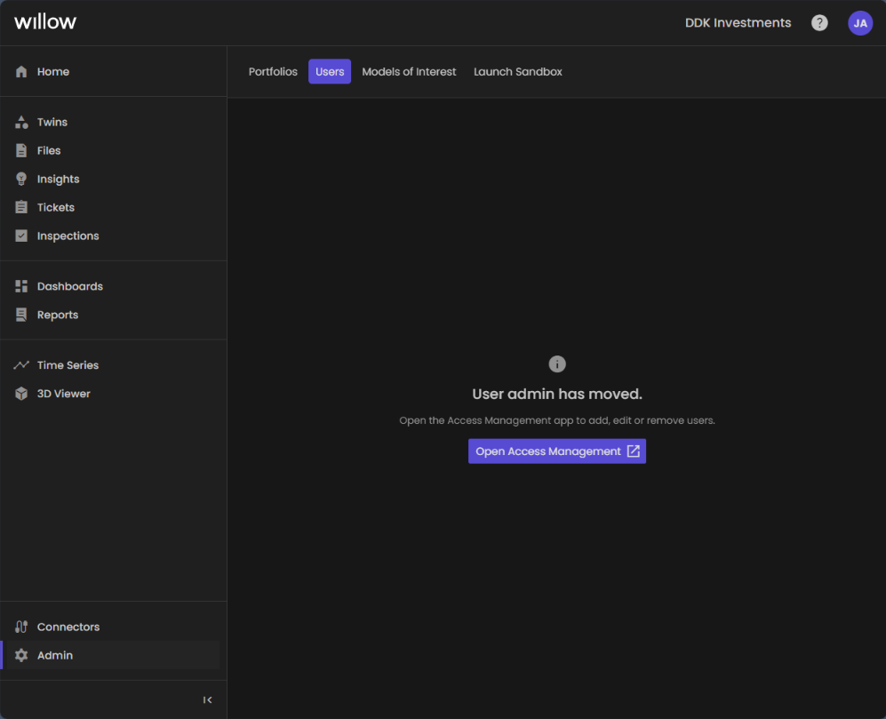The height and width of the screenshot is (719, 886).
Task: Select the Users tab
Action: click(x=330, y=72)
